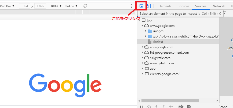Click the viewport width field 1024
Viewport: 233px width, 108px height.
click(x=24, y=6)
